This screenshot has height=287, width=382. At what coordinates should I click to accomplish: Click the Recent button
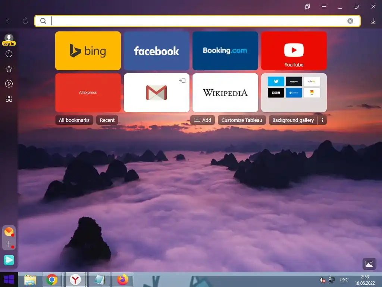pyautogui.click(x=107, y=120)
